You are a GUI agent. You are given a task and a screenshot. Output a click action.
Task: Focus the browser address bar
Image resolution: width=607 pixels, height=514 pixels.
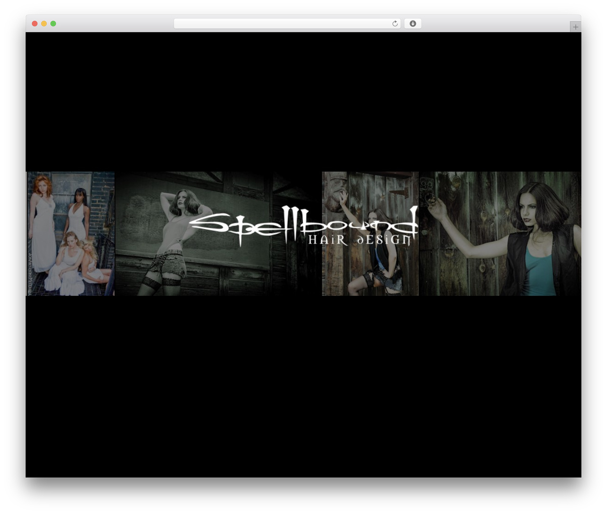point(287,24)
